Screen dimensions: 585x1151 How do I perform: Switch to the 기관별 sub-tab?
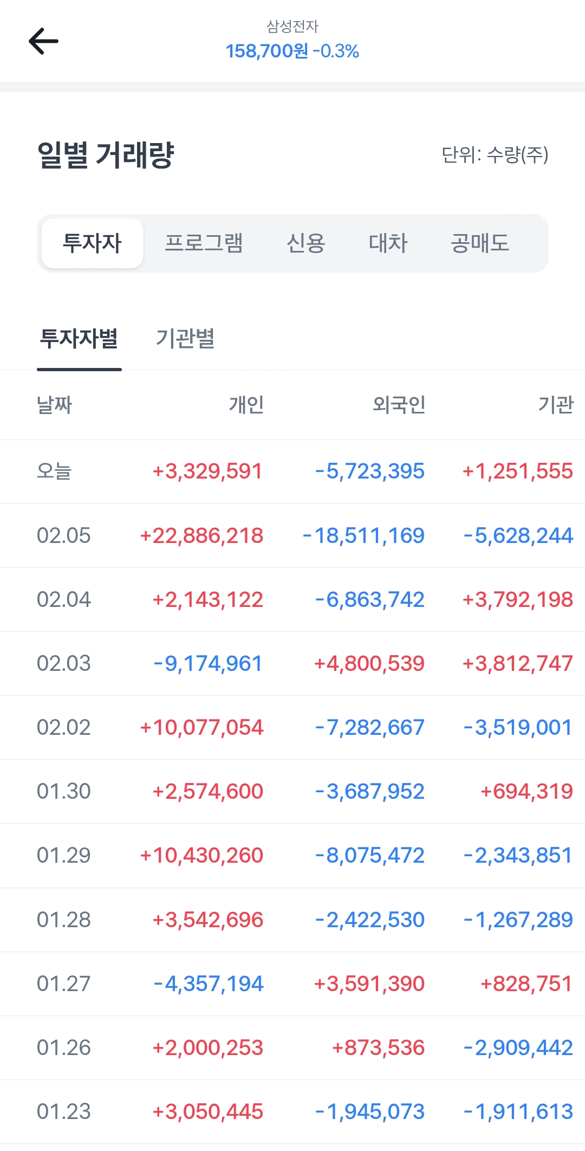click(x=185, y=339)
